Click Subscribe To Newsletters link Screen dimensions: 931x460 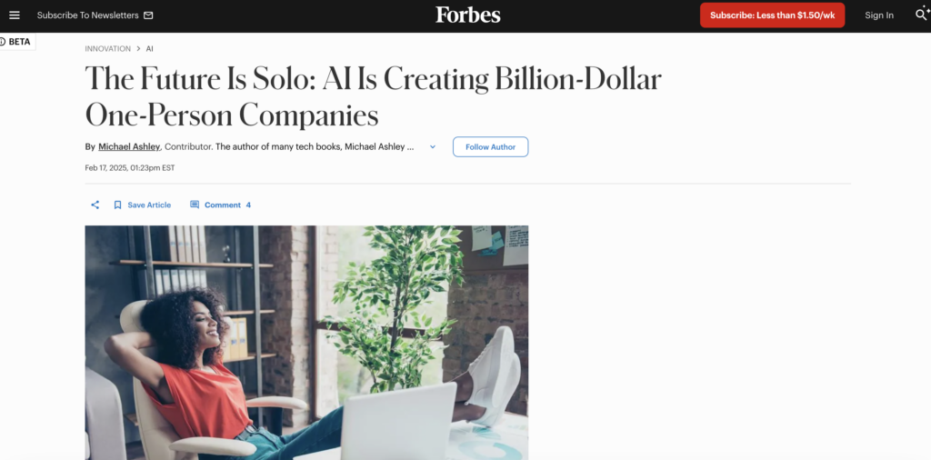[87, 15]
